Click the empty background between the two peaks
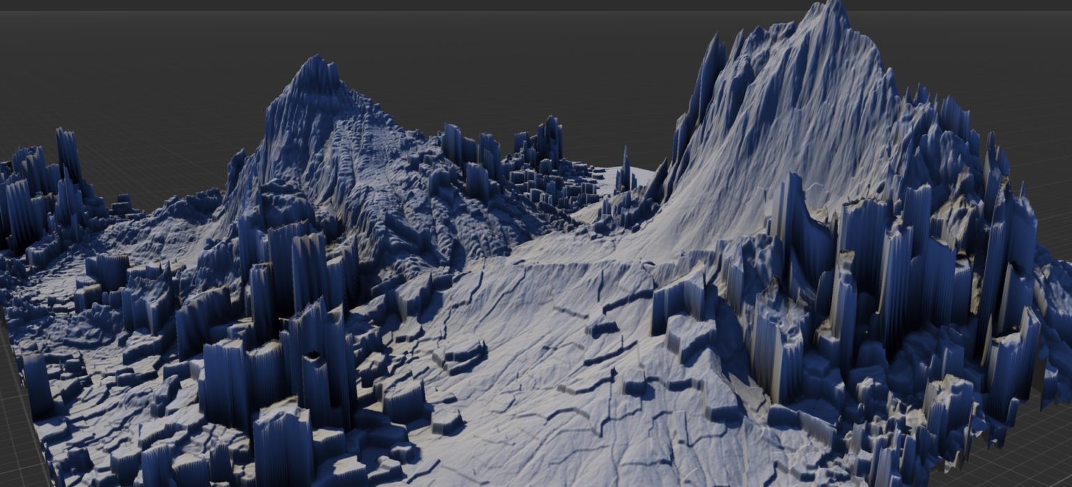 (x=530, y=70)
